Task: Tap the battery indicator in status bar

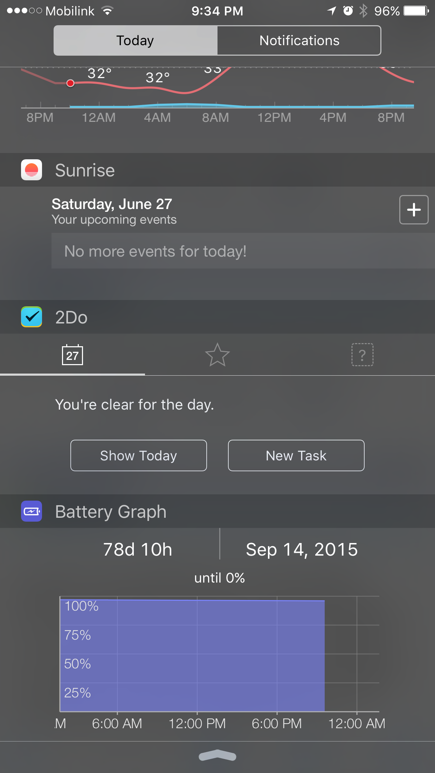Action: point(416,11)
